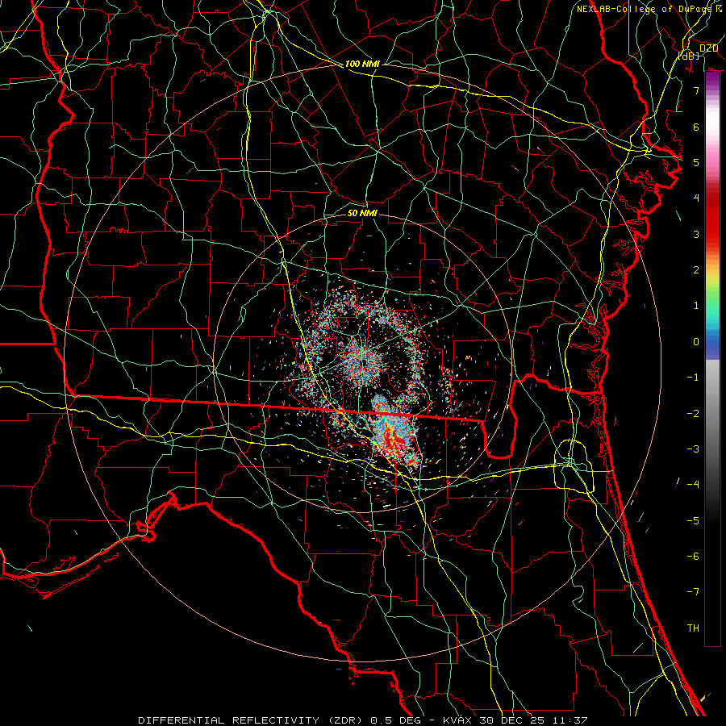Viewport: 726px width, 726px height.
Task: Select the "7" value on the legend
Action: pos(696,90)
